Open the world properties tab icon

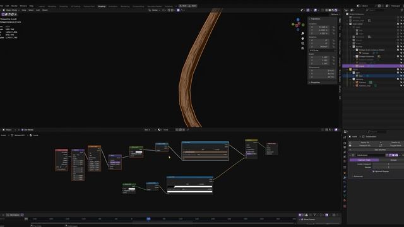(345, 161)
